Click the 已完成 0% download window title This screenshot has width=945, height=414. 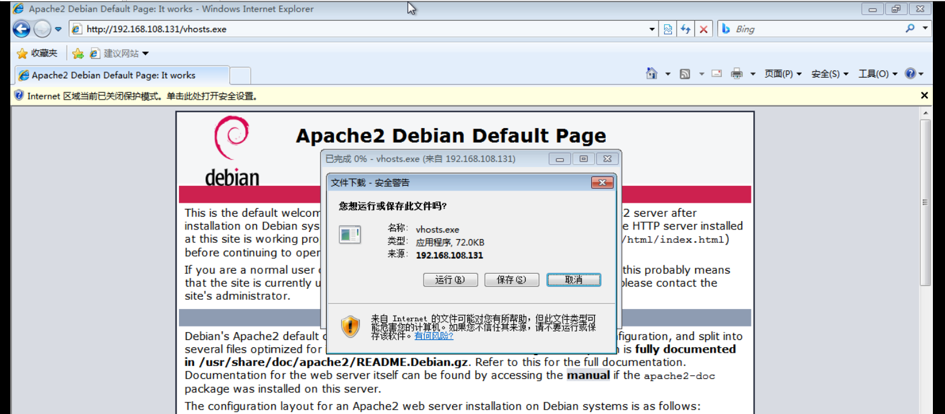pyautogui.click(x=420, y=159)
